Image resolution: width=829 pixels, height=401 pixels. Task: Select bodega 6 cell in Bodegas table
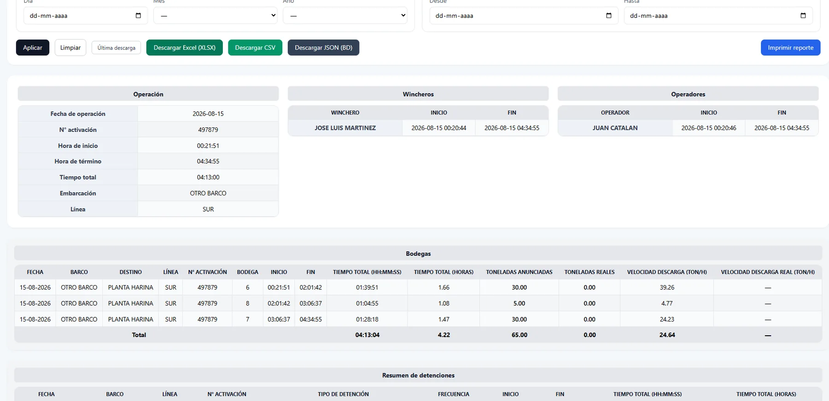coord(247,287)
